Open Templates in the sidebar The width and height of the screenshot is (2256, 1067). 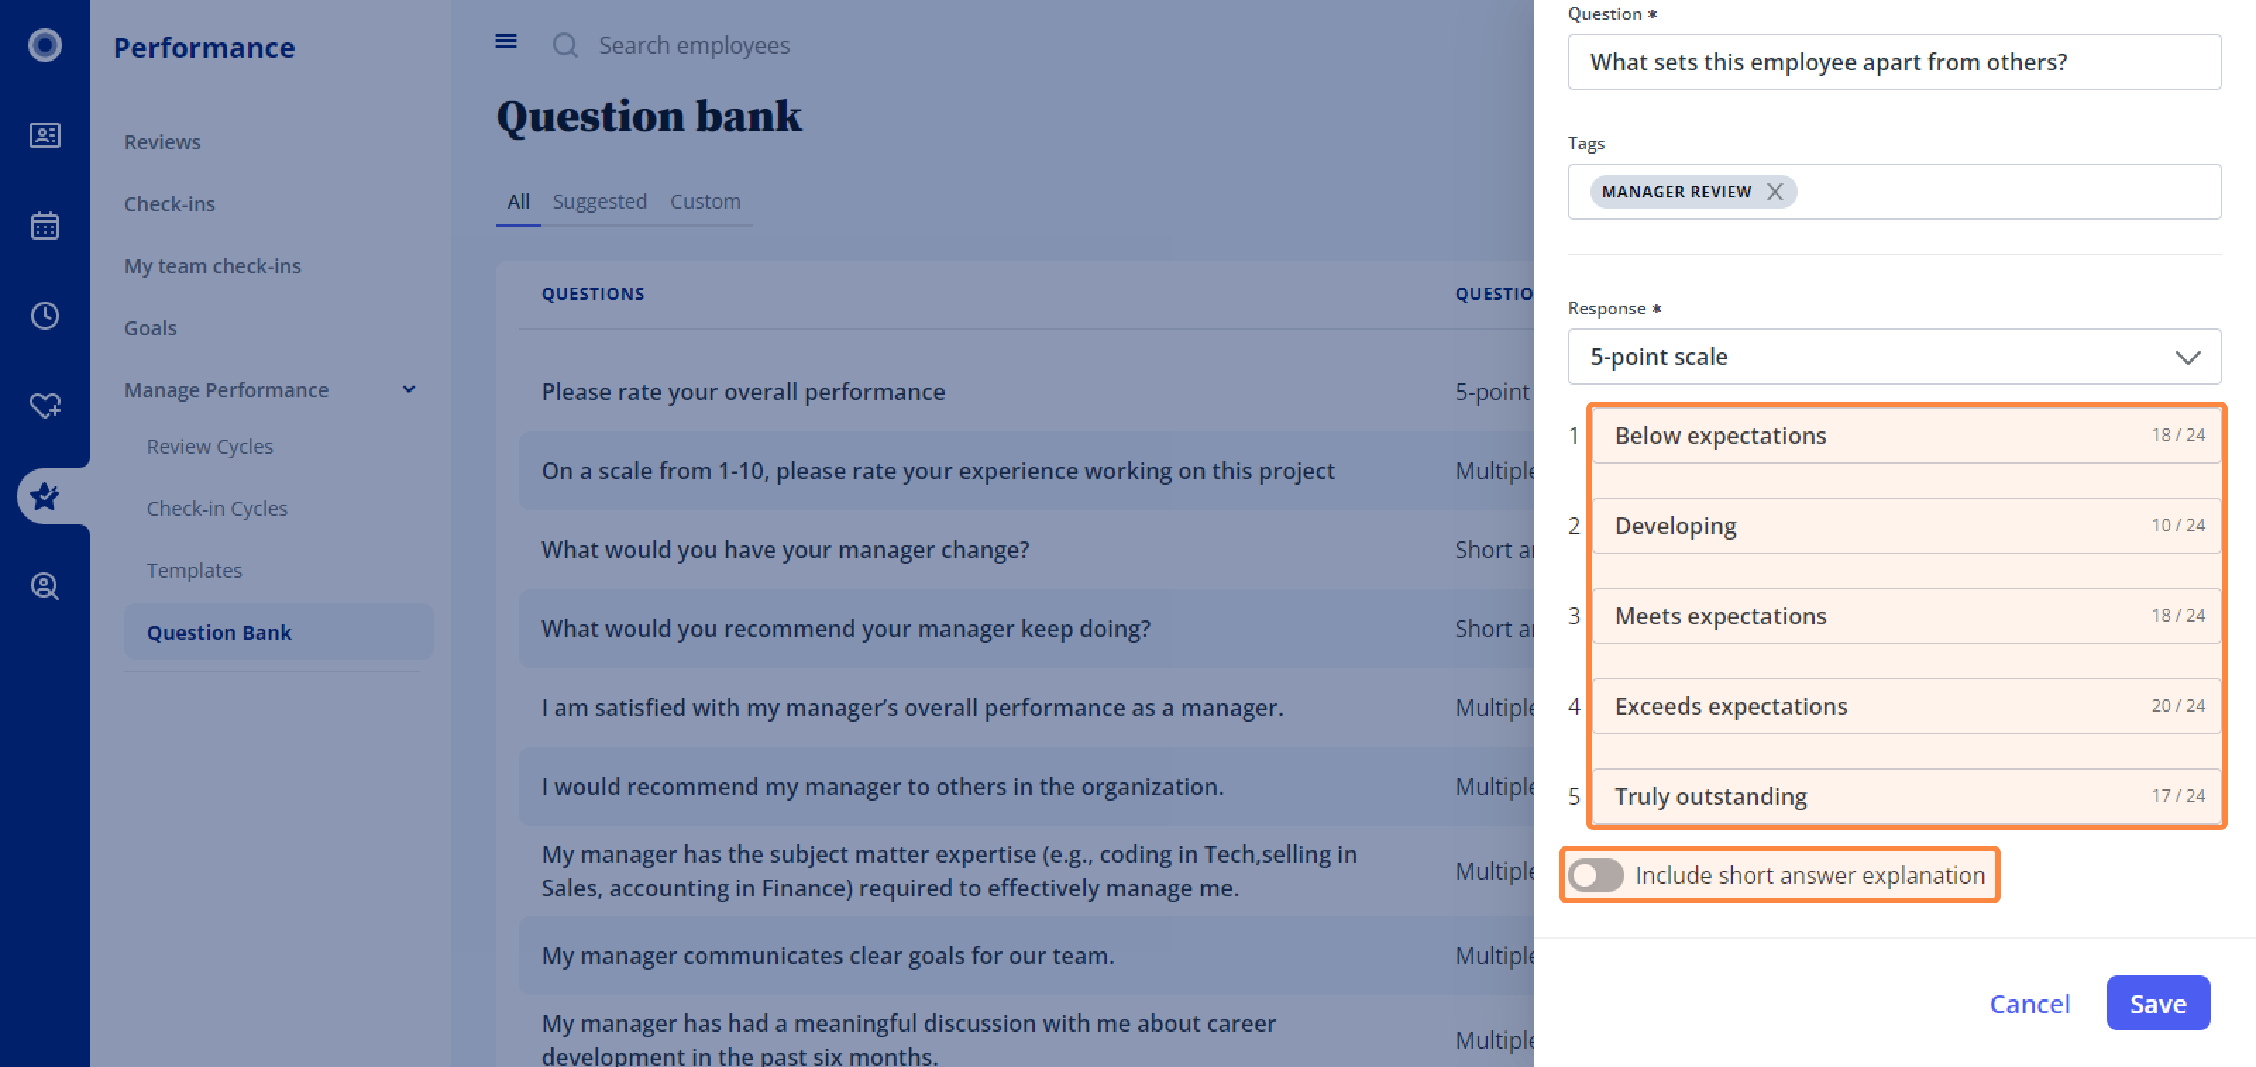point(194,571)
